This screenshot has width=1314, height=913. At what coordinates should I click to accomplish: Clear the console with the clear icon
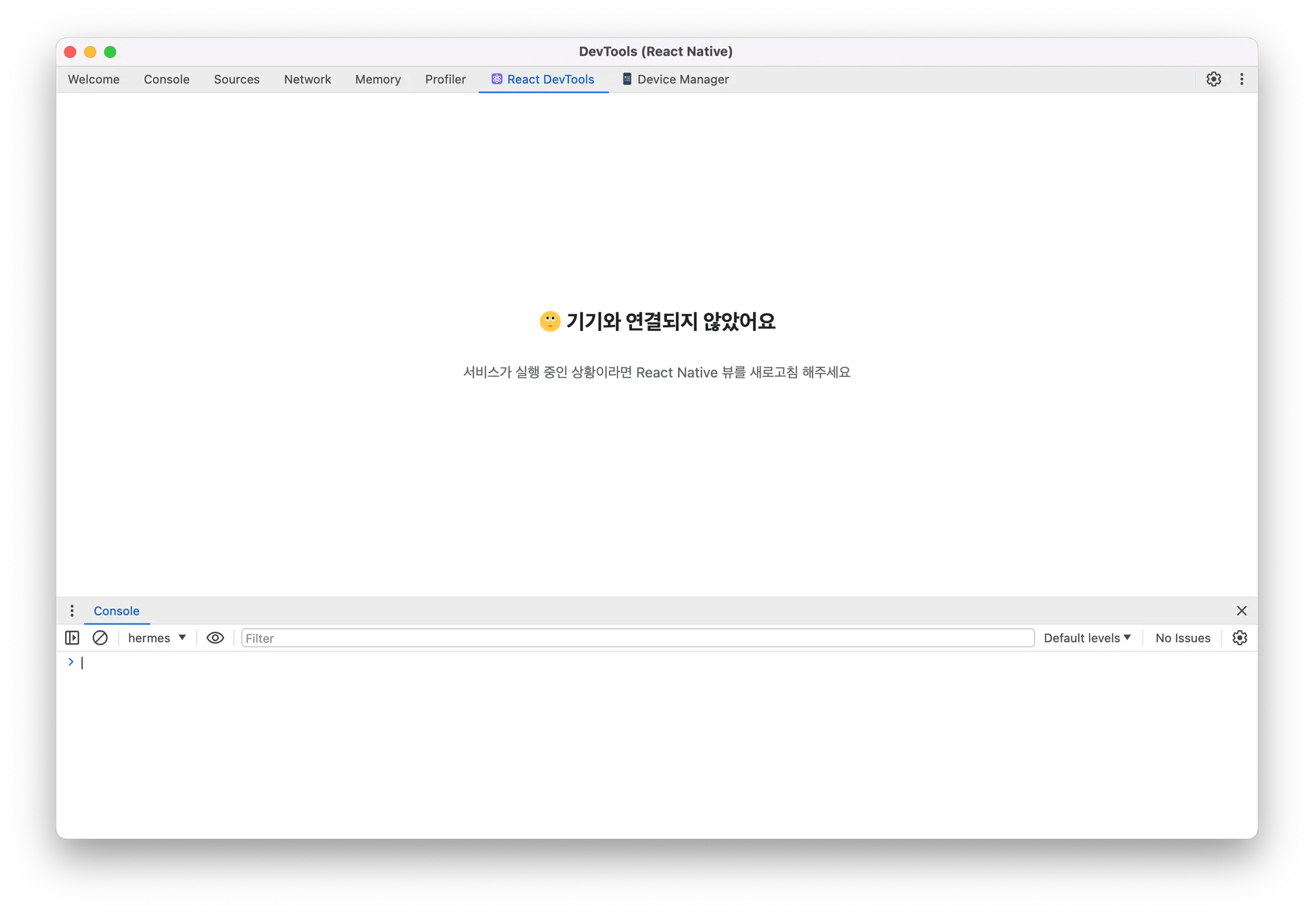point(100,638)
